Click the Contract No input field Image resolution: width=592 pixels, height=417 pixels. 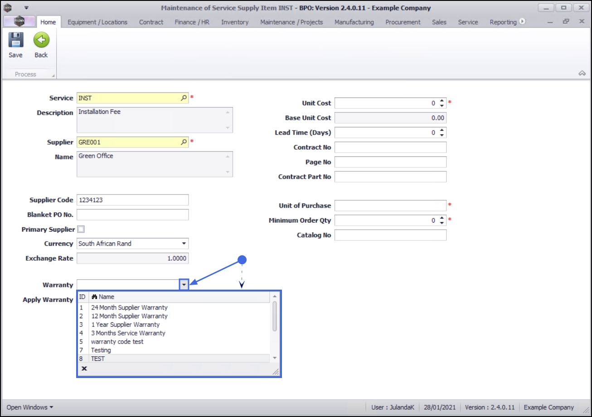(391, 147)
